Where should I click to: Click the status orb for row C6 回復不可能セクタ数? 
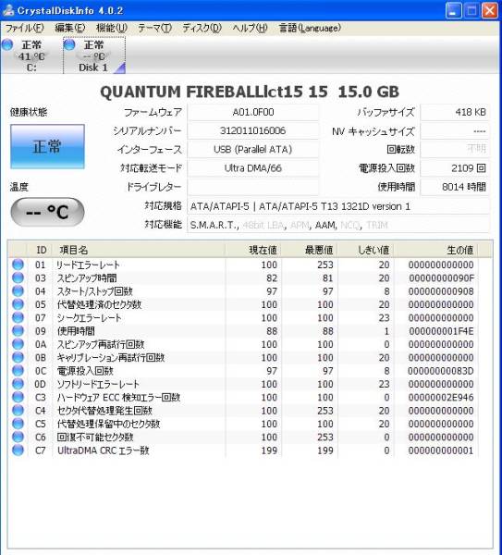tap(18, 438)
